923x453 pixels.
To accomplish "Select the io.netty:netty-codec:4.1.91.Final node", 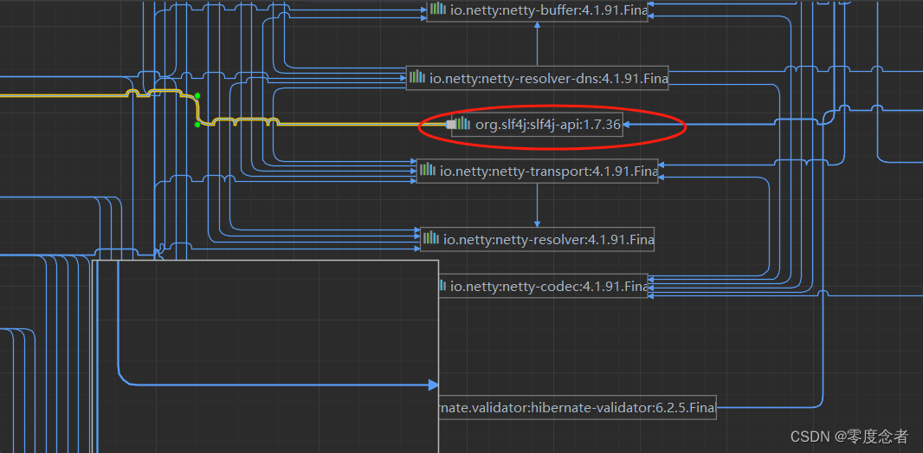I will [543, 287].
